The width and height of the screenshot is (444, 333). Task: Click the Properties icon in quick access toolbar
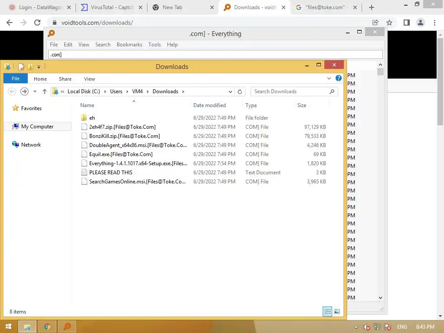tap(21, 67)
